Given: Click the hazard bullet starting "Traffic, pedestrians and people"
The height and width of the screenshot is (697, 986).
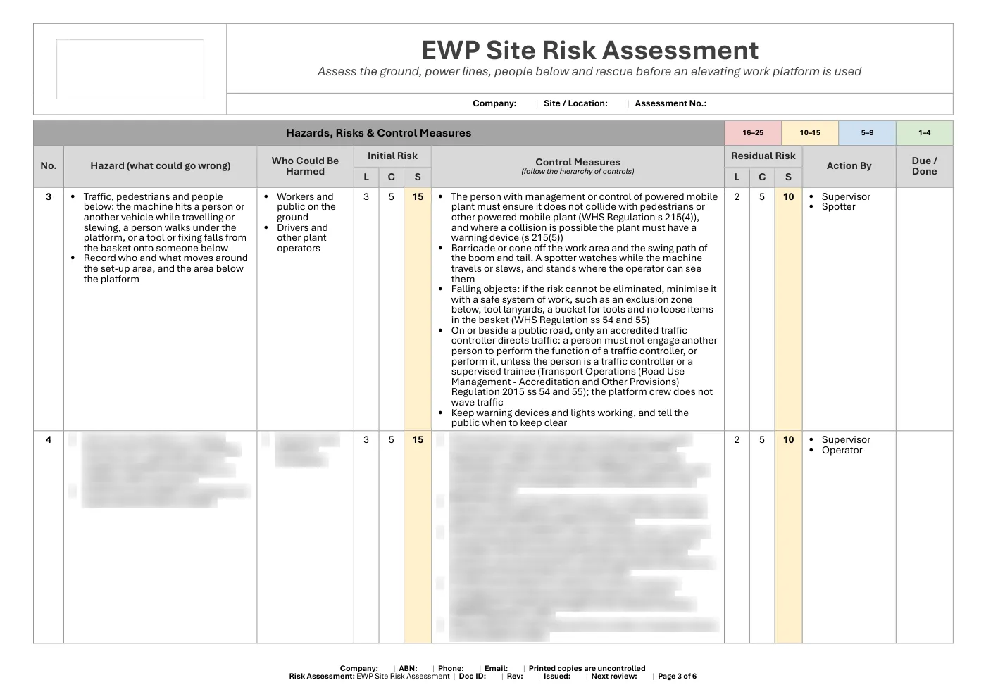Looking at the screenshot, I should click(x=166, y=222).
